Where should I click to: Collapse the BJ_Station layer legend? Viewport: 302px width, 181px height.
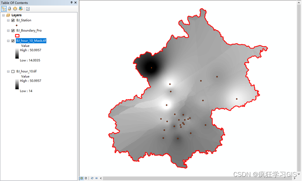tap(8, 21)
